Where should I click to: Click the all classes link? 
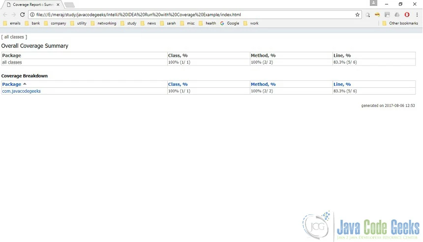point(14,37)
